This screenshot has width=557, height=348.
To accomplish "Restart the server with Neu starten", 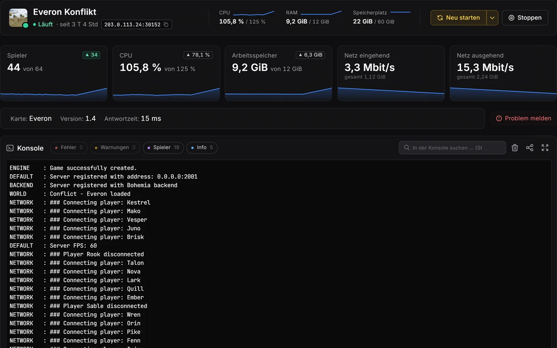I will (458, 18).
